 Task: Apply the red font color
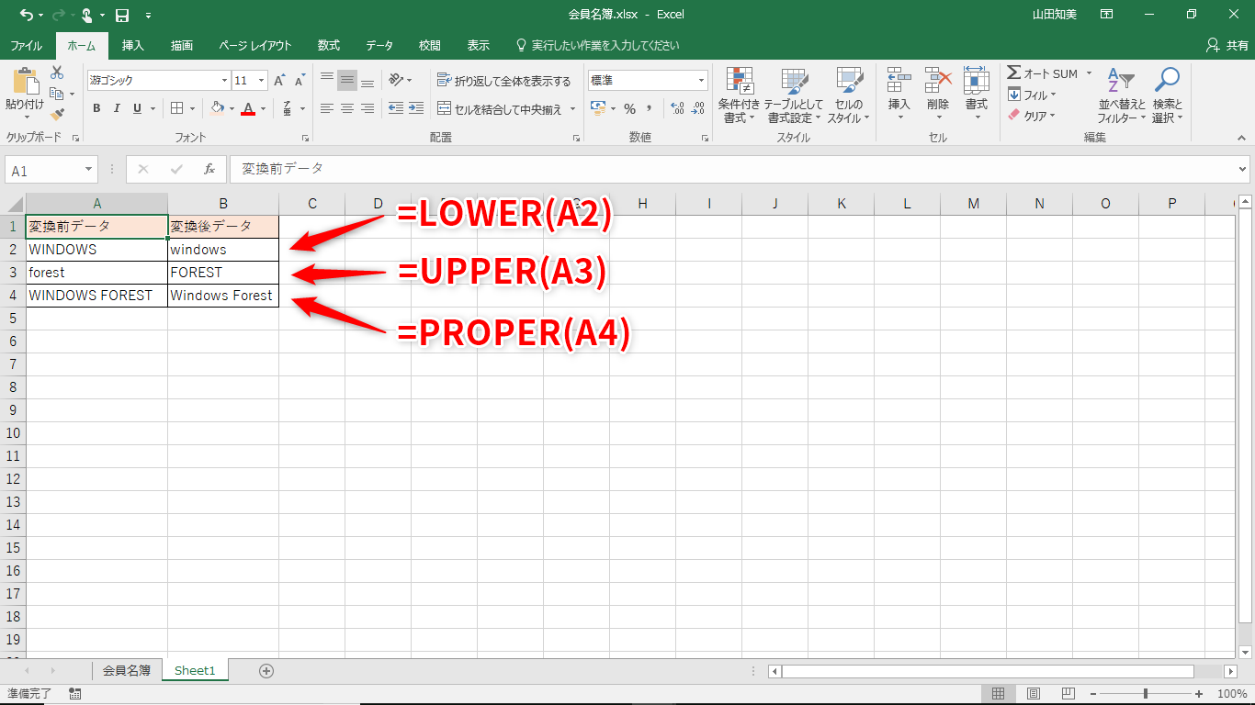pos(247,108)
